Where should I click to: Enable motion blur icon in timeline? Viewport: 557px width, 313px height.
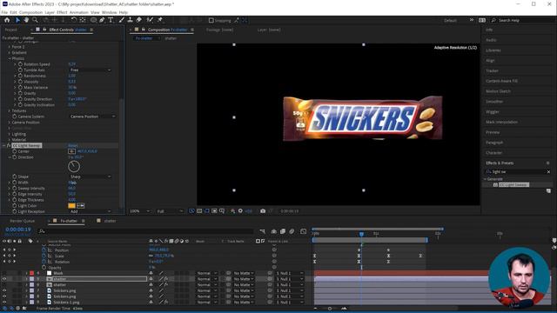(x=292, y=231)
